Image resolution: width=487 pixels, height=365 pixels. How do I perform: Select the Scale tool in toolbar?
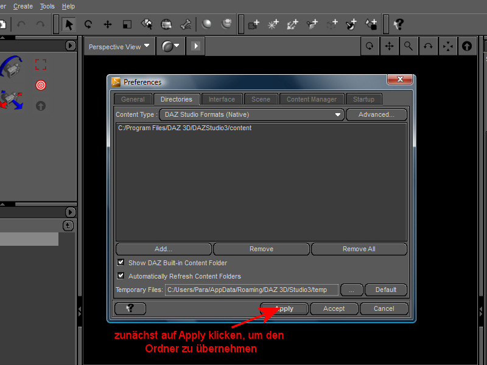tap(127, 24)
